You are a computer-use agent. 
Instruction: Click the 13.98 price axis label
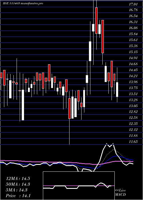tap(133, 82)
